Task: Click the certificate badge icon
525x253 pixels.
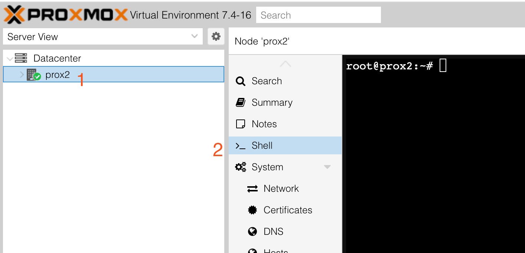Action: point(252,210)
